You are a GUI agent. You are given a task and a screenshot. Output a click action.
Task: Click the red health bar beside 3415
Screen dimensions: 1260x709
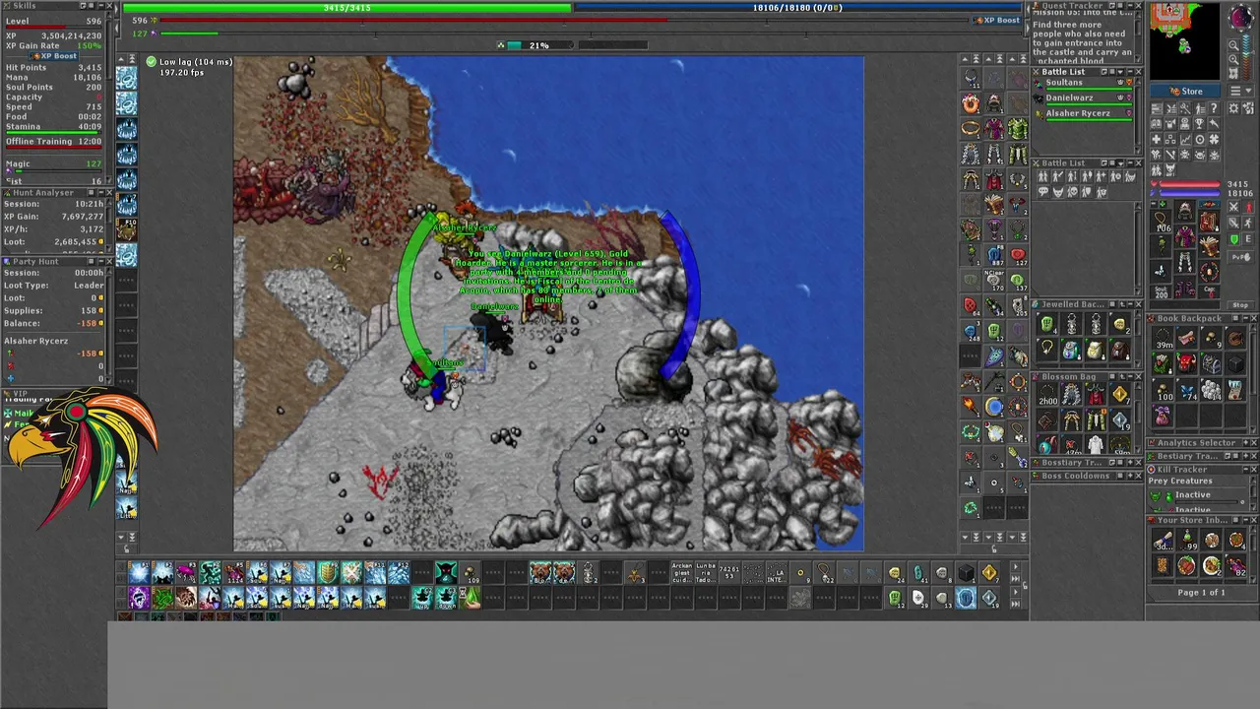click(x=1189, y=184)
